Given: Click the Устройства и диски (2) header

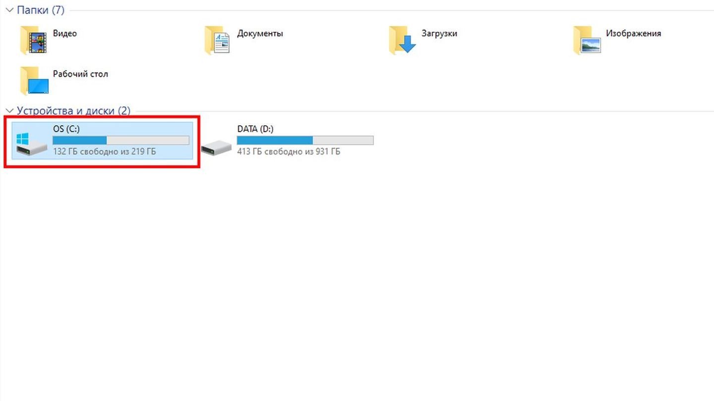Looking at the screenshot, I should pos(73,110).
